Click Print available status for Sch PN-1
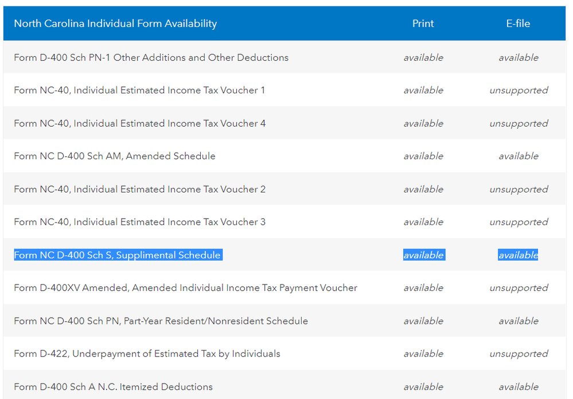The width and height of the screenshot is (573, 399). point(423,57)
